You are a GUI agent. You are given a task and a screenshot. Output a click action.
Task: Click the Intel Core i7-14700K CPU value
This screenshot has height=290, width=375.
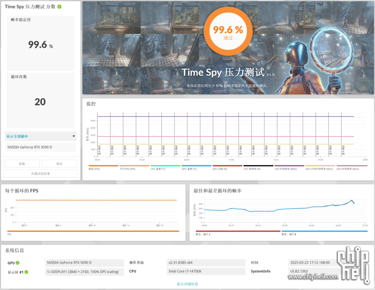click(206, 271)
